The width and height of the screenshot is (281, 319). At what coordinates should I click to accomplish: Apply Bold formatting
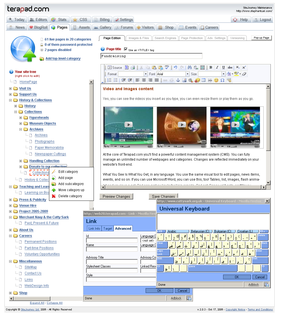(211, 67)
